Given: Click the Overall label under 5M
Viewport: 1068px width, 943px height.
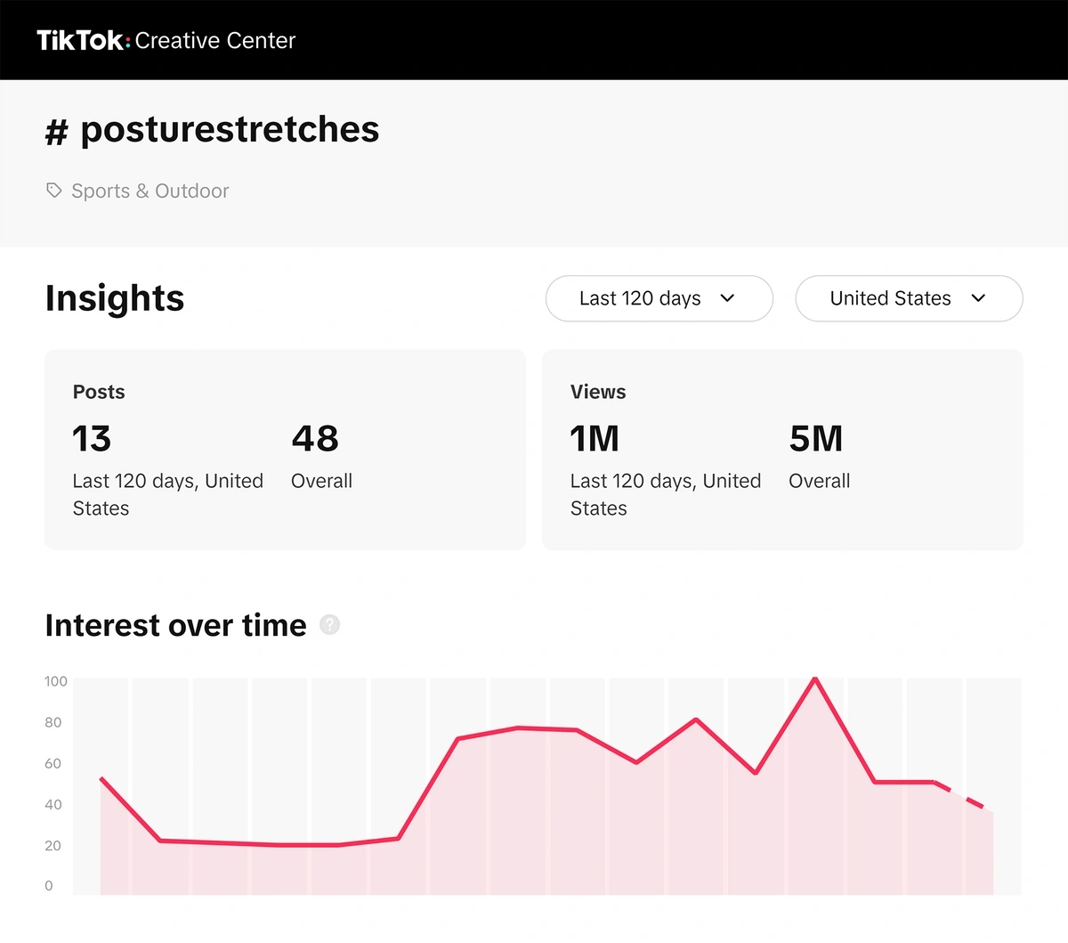Looking at the screenshot, I should click(x=820, y=481).
